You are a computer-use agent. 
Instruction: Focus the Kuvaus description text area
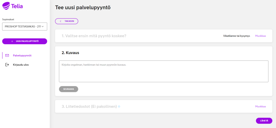tap(164, 71)
